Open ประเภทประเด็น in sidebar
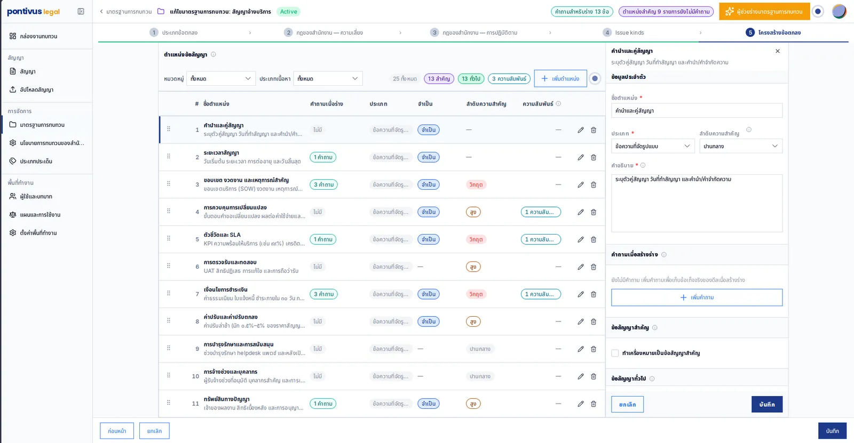This screenshot has width=854, height=443. click(x=46, y=161)
